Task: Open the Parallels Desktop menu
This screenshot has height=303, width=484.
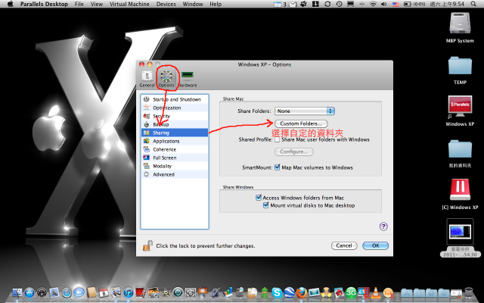Action: 44,4
